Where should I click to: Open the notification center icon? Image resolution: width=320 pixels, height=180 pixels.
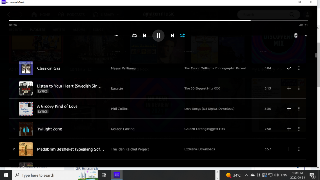click(312, 175)
